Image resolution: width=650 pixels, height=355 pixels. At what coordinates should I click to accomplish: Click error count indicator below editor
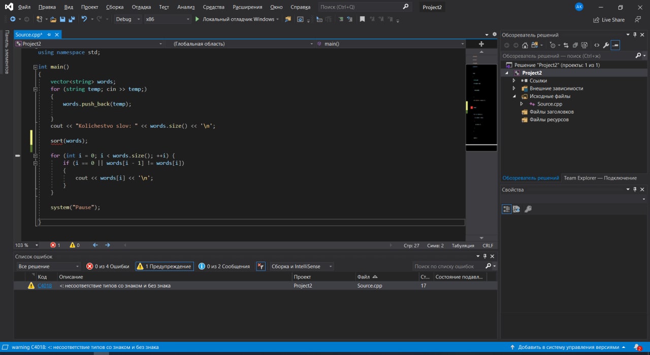click(x=55, y=245)
